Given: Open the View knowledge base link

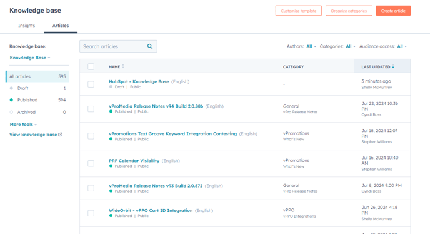Looking at the screenshot, I should click(33, 135).
